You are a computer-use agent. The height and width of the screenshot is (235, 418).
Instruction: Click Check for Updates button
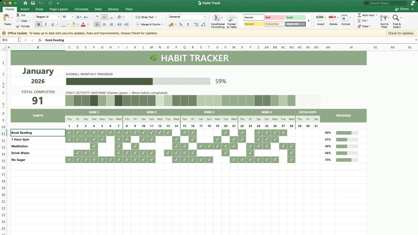click(x=401, y=33)
